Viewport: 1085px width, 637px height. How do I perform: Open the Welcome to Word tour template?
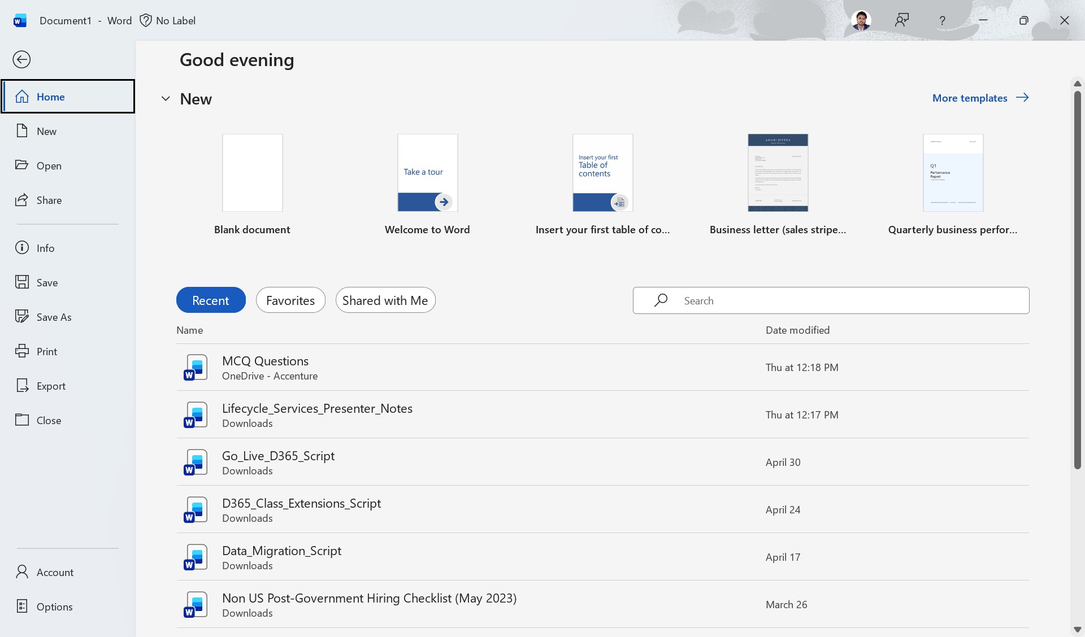(x=427, y=185)
